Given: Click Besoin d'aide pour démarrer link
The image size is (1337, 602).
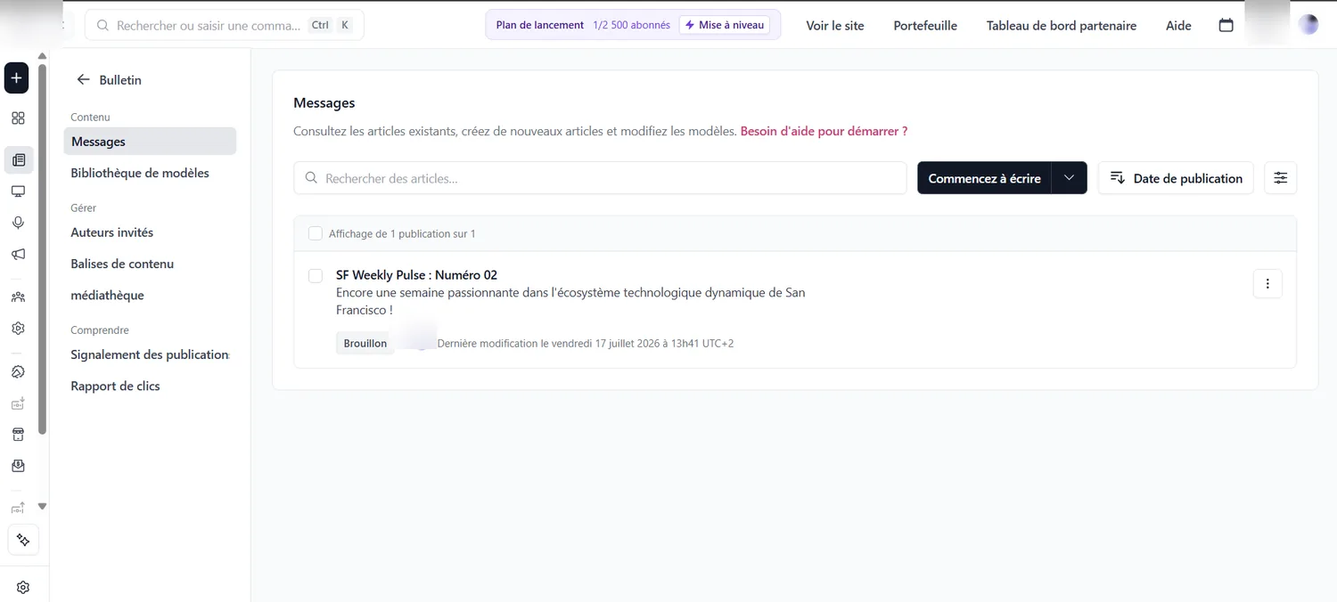Looking at the screenshot, I should click(824, 131).
